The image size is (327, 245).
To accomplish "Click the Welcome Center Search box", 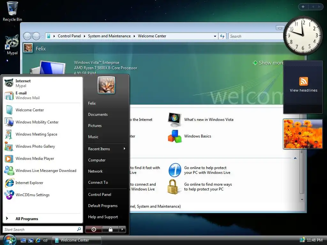I will 256,36.
